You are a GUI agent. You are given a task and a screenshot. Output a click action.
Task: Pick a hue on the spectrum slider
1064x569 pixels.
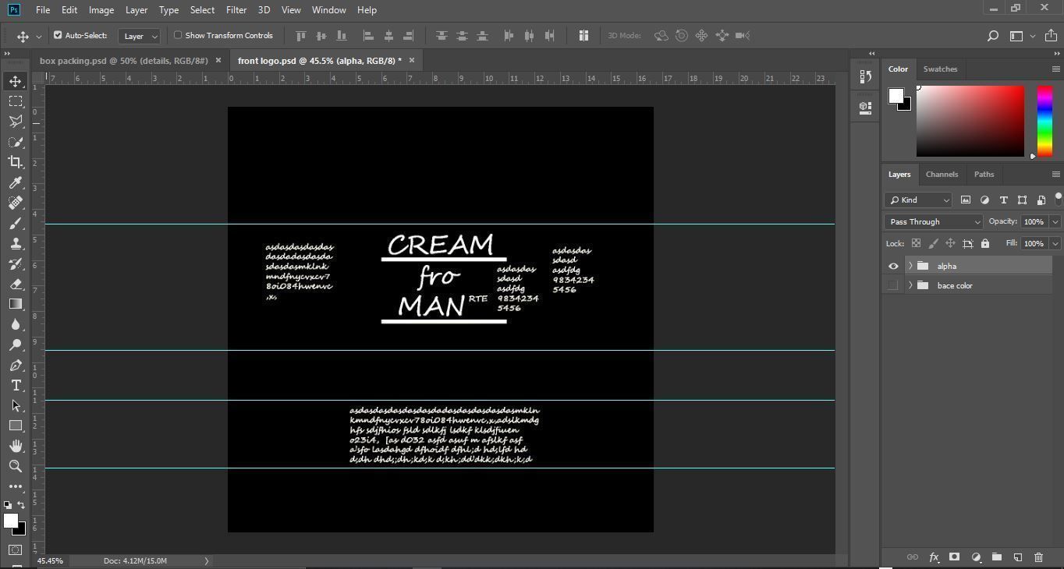(1044, 122)
